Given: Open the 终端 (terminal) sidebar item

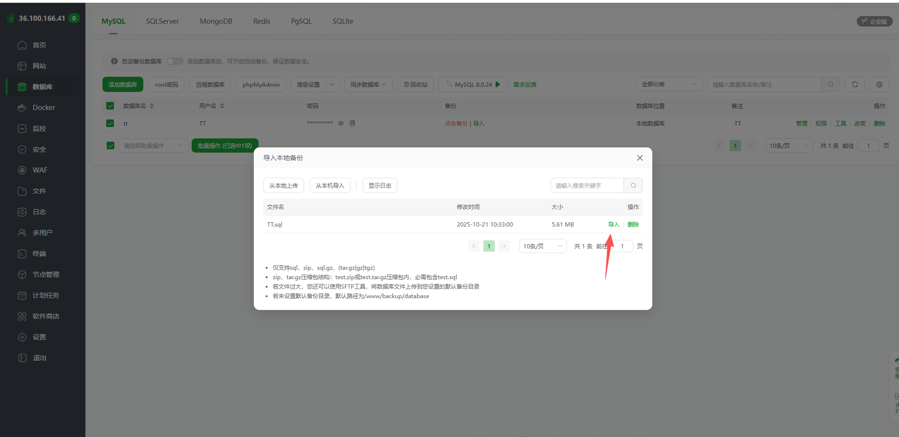Looking at the screenshot, I should click(40, 254).
